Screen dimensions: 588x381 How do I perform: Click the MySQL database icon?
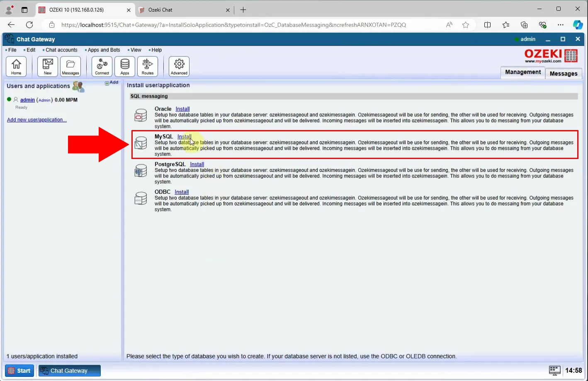(141, 143)
